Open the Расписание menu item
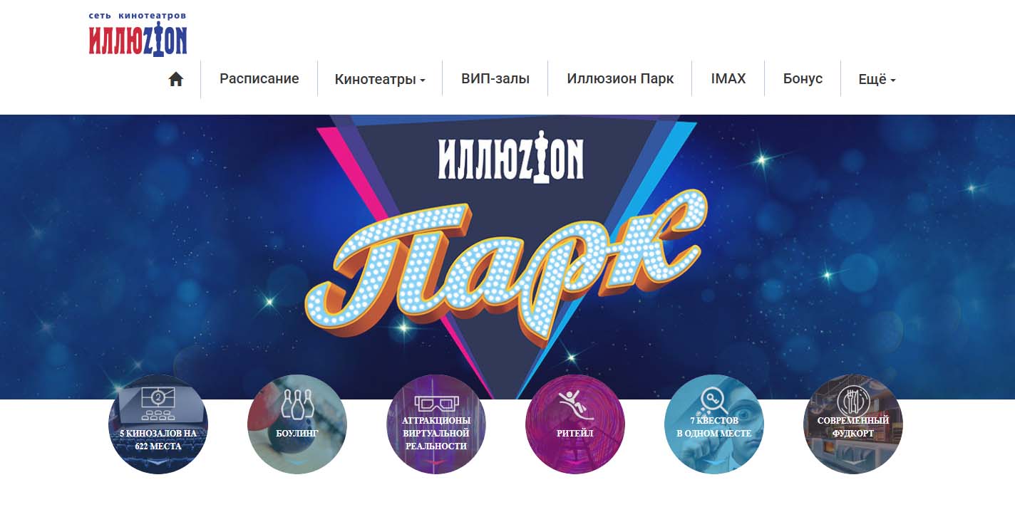 click(x=259, y=78)
